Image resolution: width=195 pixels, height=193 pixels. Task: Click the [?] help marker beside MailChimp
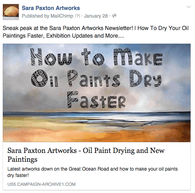(x=78, y=16)
